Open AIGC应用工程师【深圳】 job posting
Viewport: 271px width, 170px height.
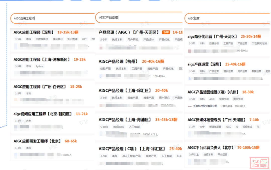(x=34, y=32)
